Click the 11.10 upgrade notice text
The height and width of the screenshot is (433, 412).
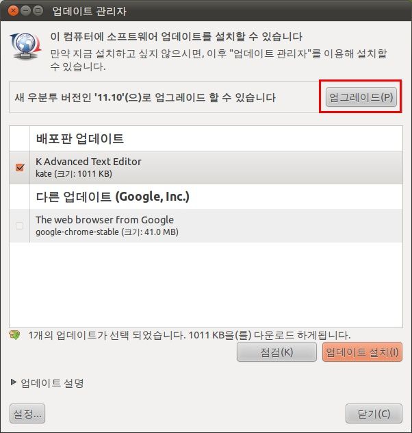[145, 97]
